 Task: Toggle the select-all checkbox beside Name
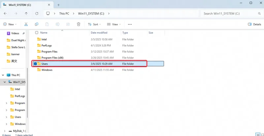tap(37, 33)
